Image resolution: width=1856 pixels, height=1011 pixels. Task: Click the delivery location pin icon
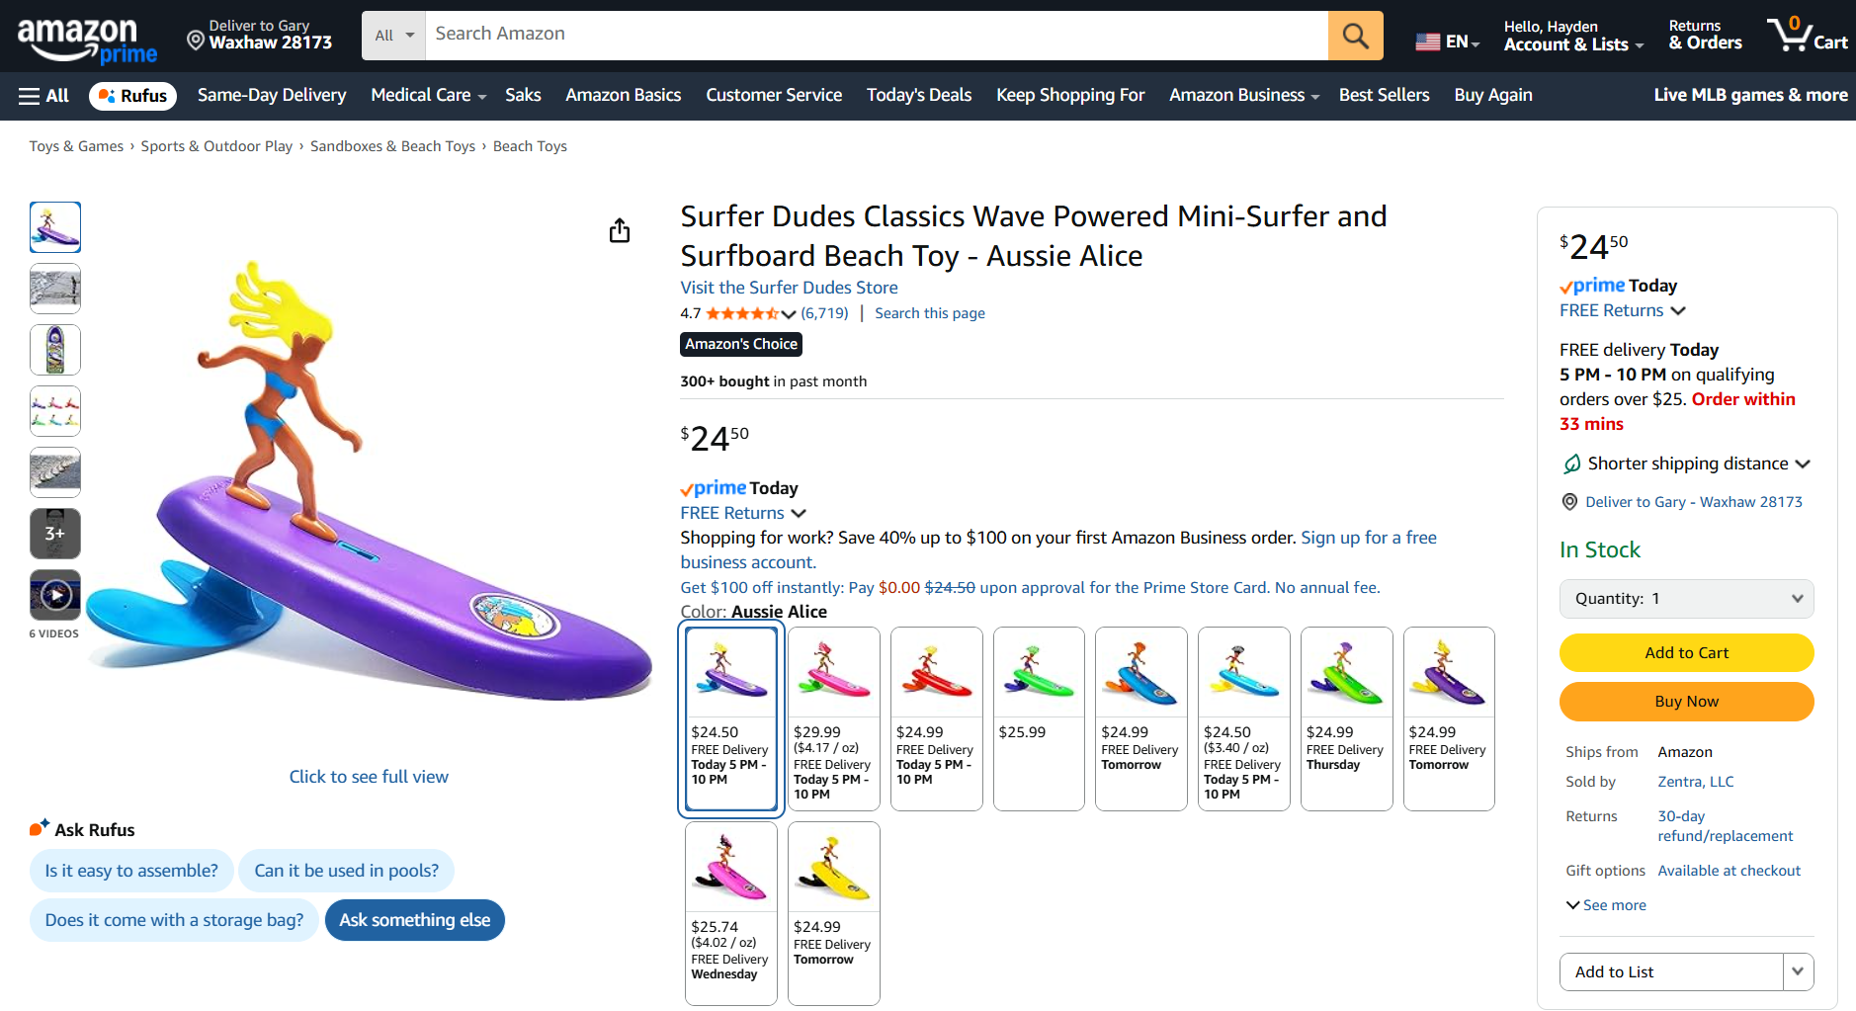[x=196, y=41]
